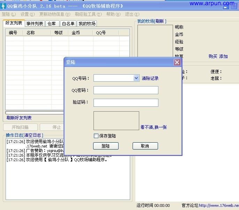
Task: Open official forum link 176web
Action: pos(219,205)
